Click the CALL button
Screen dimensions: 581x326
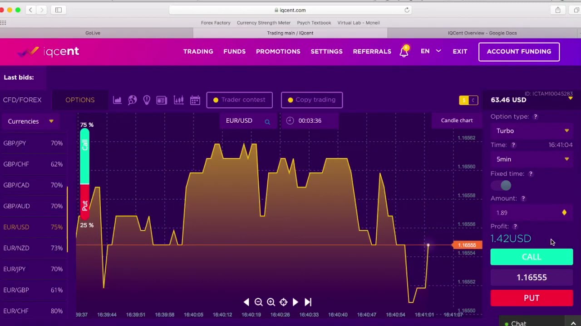coord(532,257)
